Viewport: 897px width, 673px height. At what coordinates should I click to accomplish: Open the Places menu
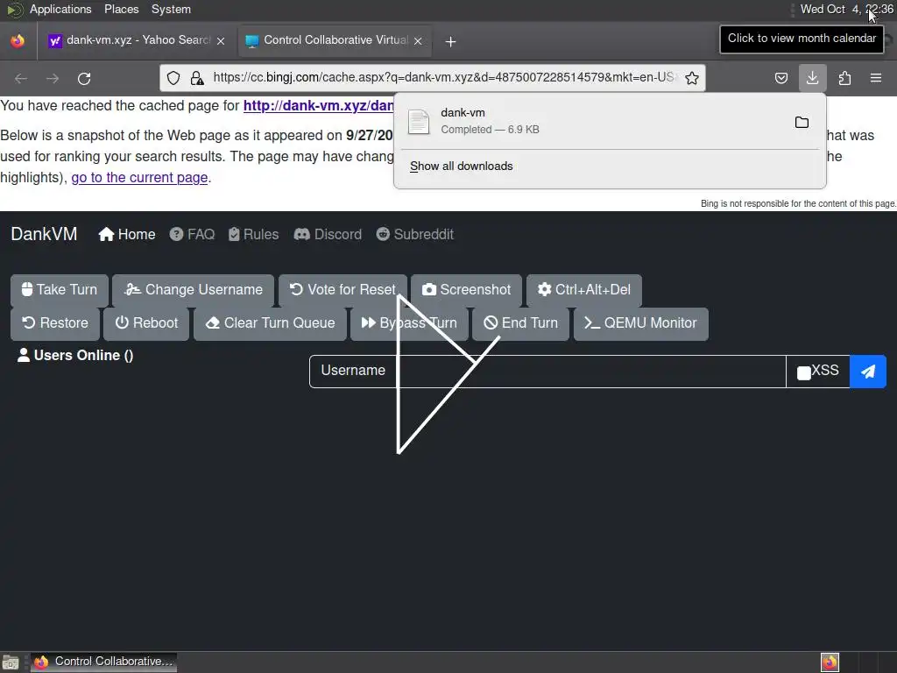point(121,9)
